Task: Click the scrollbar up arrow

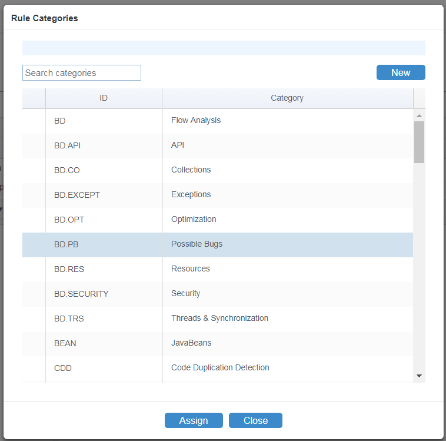Action: click(419, 115)
